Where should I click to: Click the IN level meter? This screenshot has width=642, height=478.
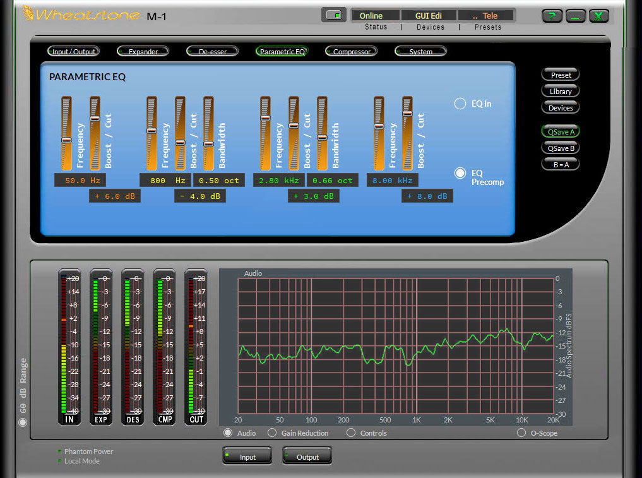click(69, 347)
